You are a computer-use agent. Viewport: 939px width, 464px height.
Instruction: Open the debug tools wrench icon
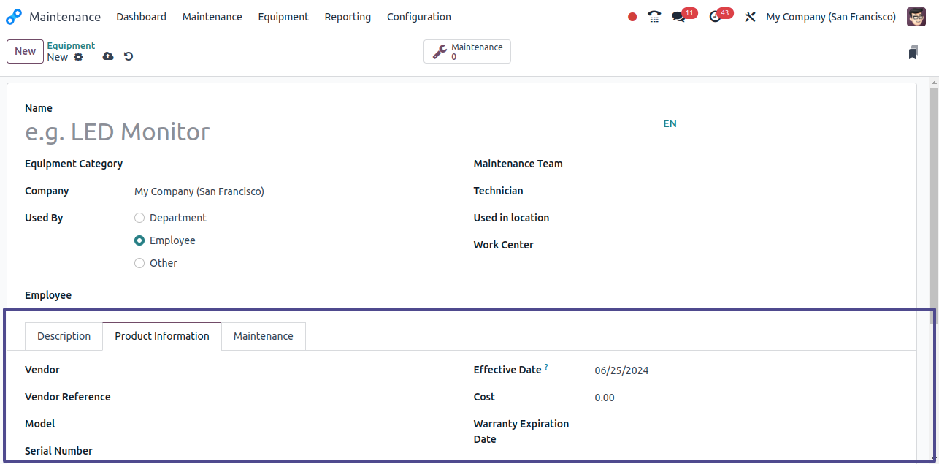[750, 17]
